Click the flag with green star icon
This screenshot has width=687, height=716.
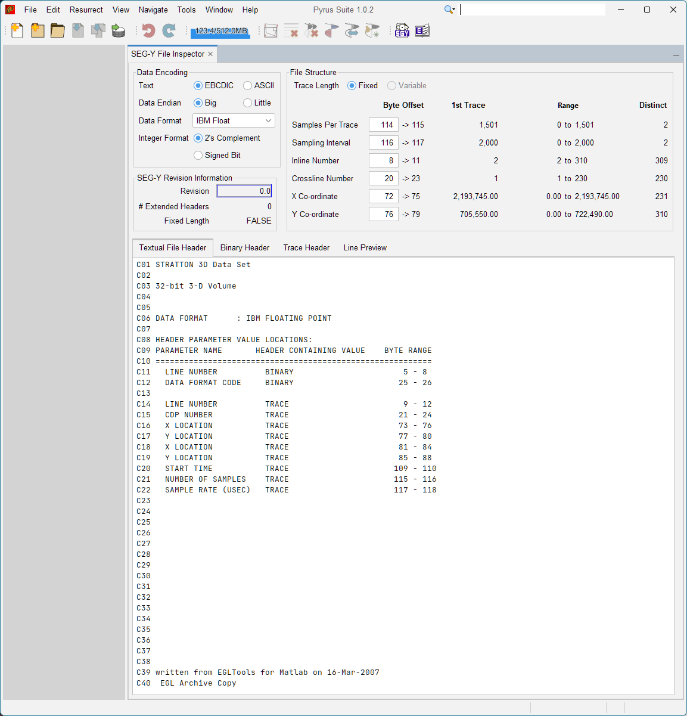click(372, 30)
